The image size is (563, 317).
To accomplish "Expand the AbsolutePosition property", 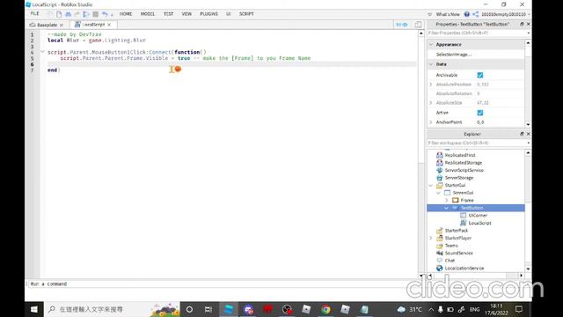I will coord(431,85).
